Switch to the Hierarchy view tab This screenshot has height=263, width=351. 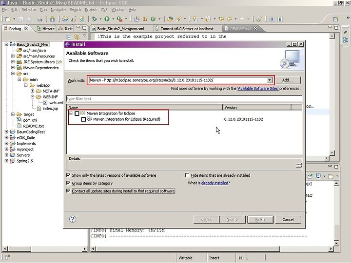click(x=46, y=29)
